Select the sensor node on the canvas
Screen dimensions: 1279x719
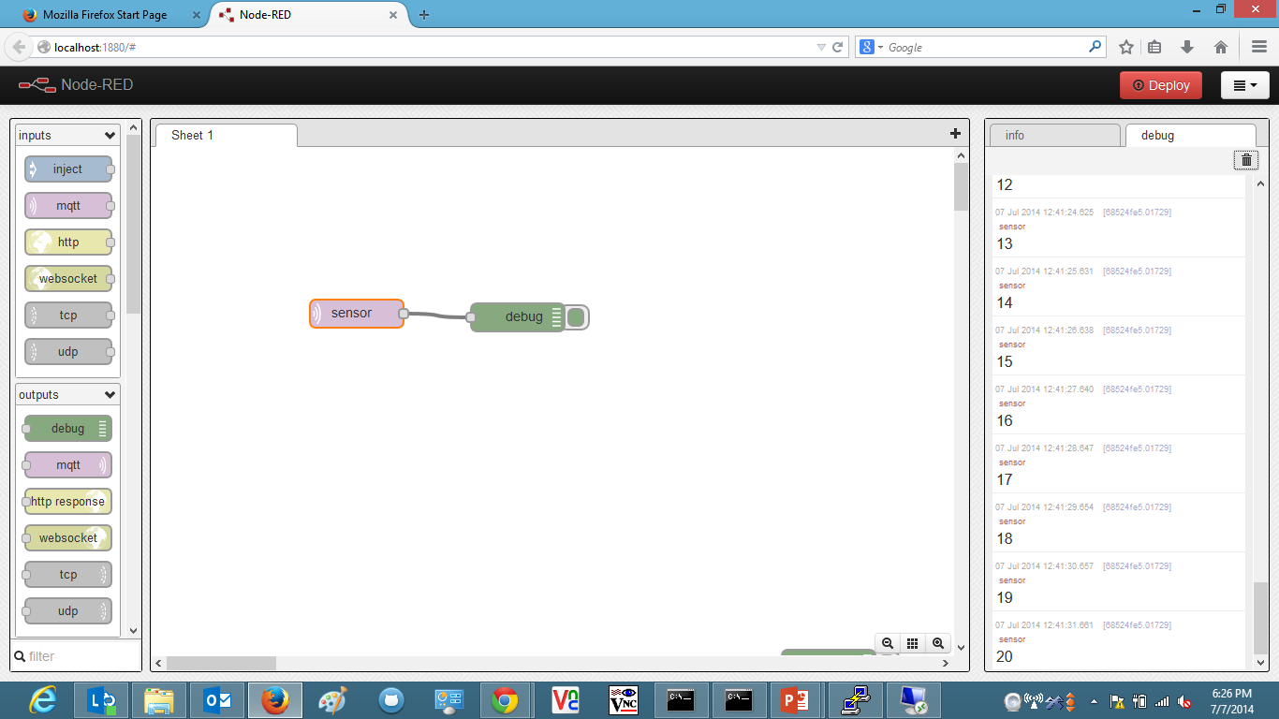[357, 314]
